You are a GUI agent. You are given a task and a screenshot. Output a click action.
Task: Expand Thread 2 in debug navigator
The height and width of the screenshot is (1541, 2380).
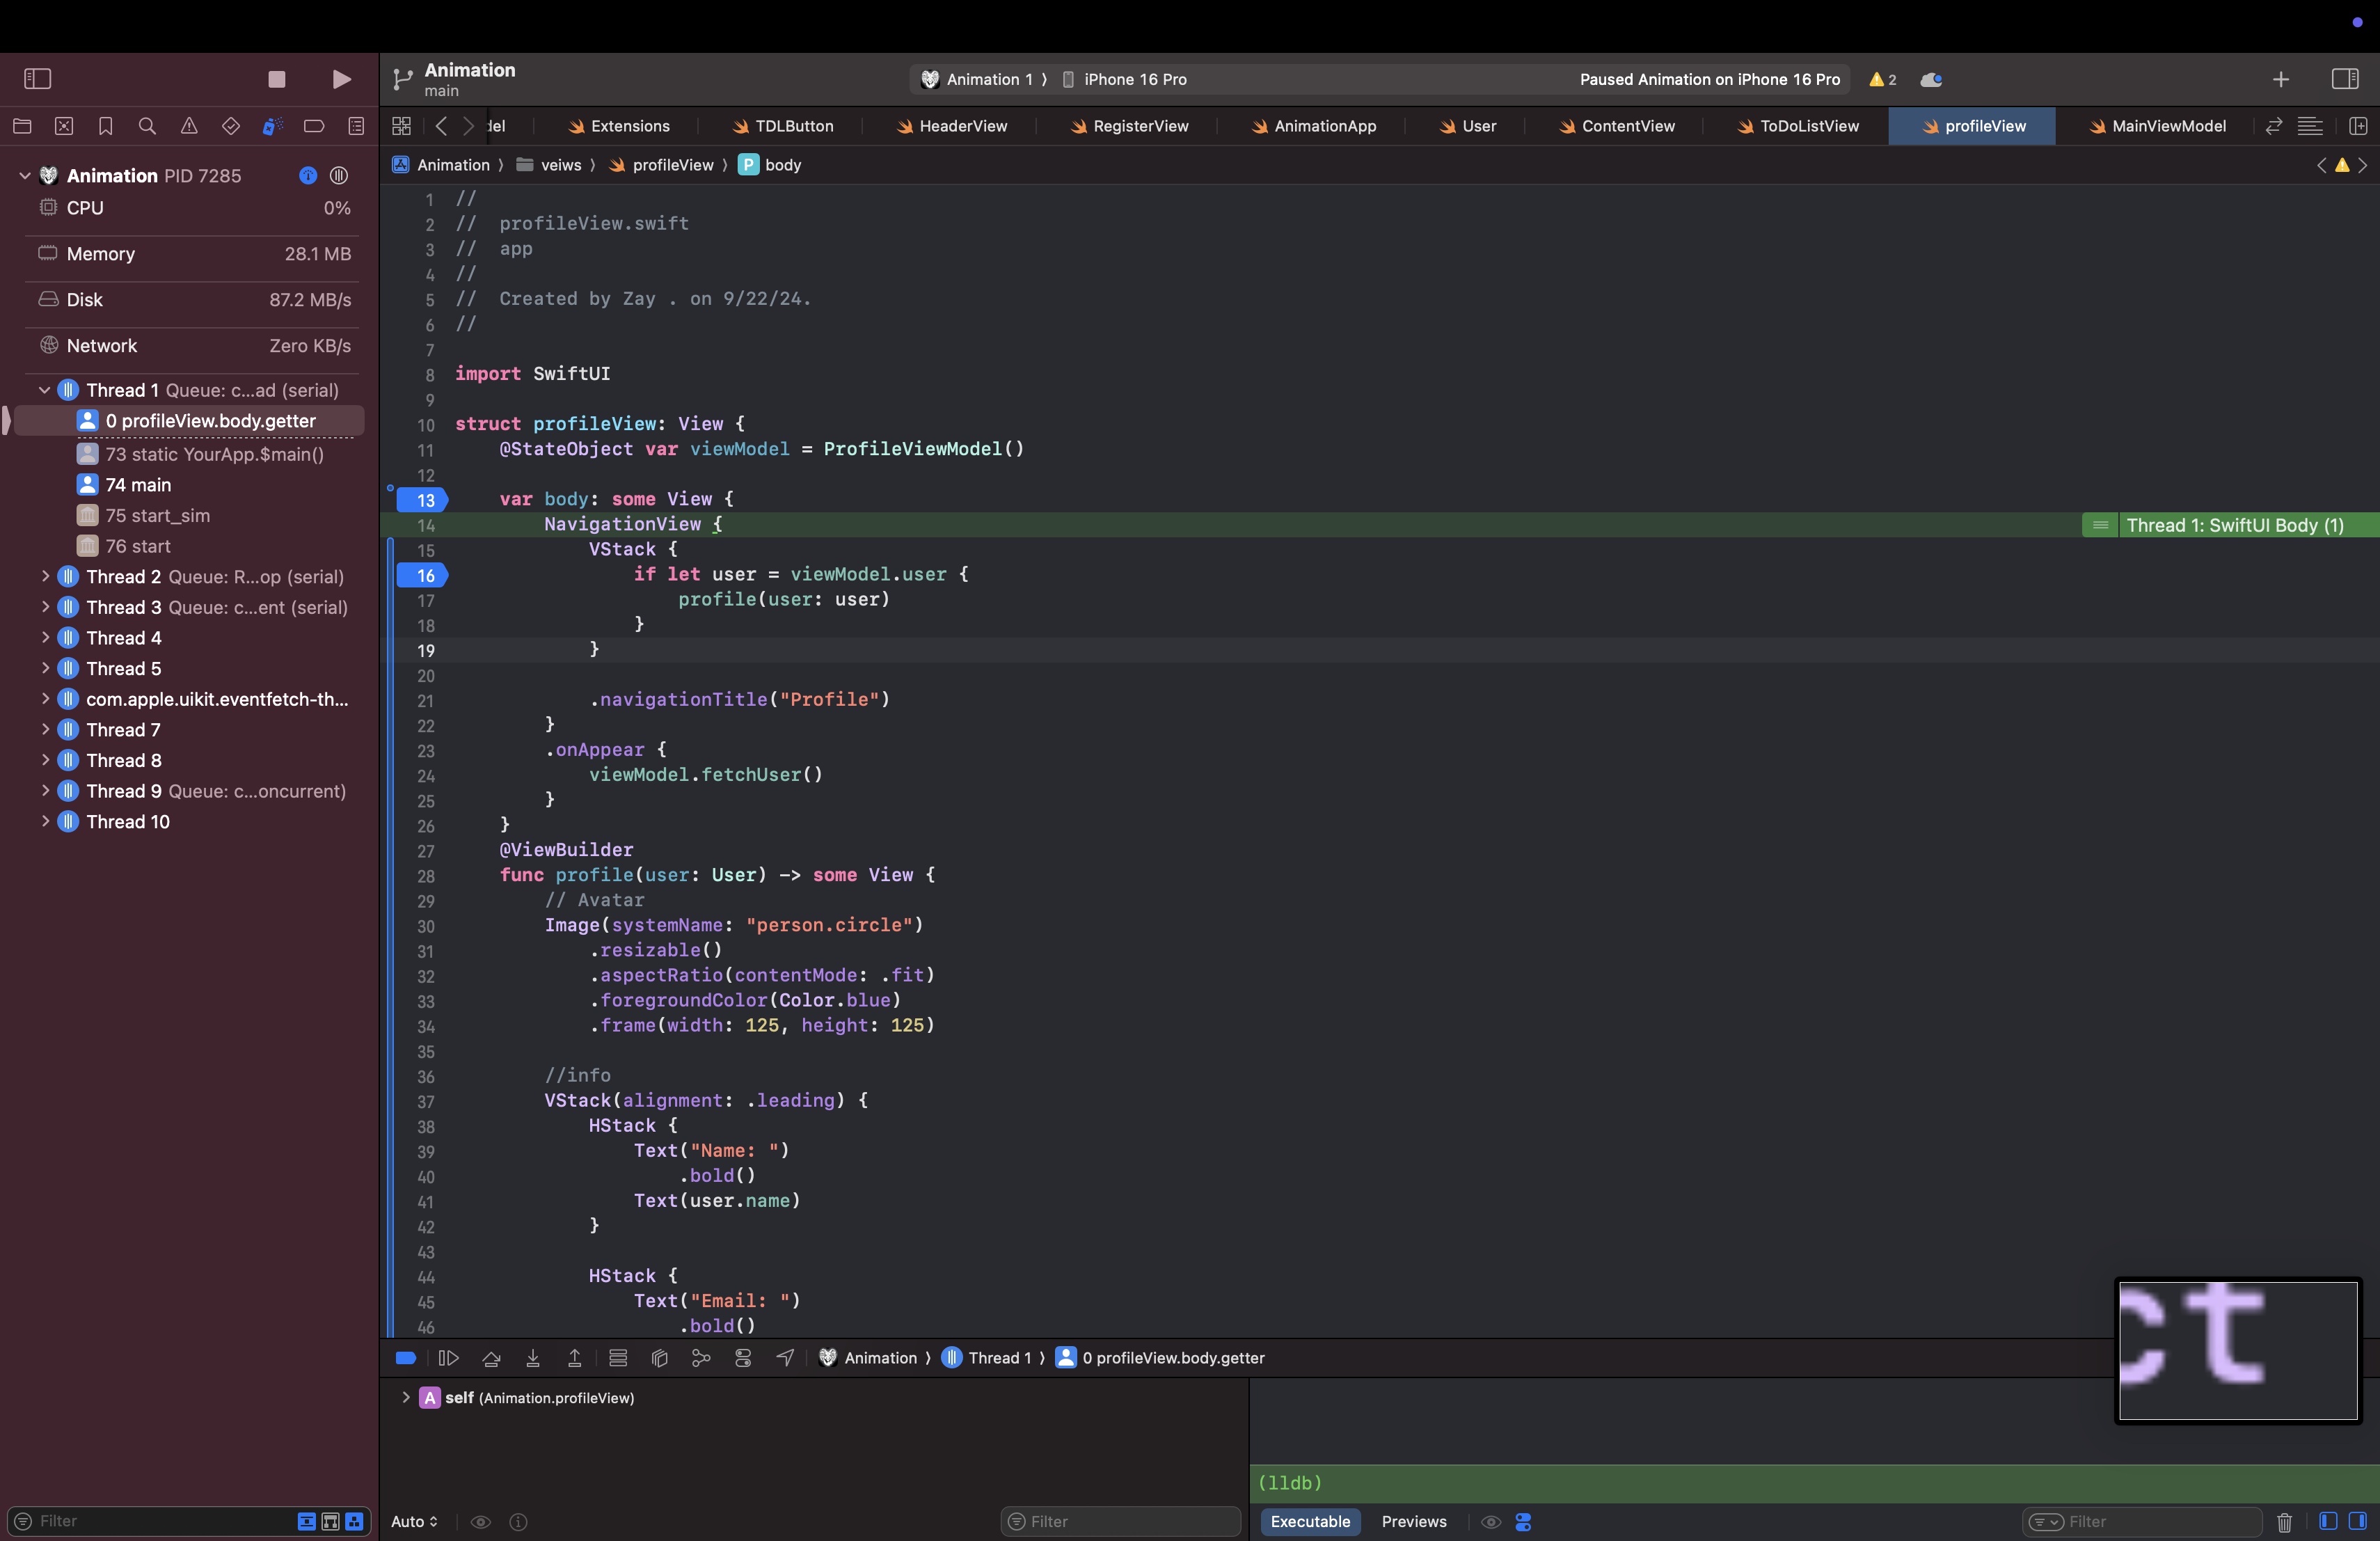(45, 577)
